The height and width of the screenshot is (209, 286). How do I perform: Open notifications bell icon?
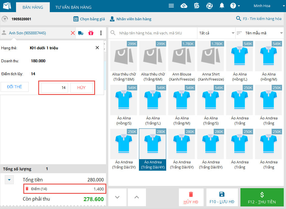coord(222,6)
